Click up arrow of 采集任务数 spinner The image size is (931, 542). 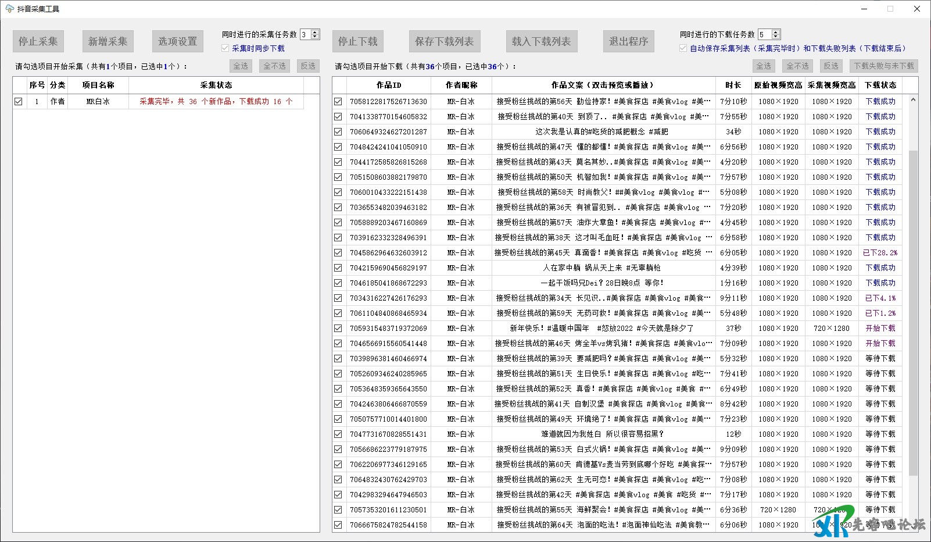click(315, 32)
